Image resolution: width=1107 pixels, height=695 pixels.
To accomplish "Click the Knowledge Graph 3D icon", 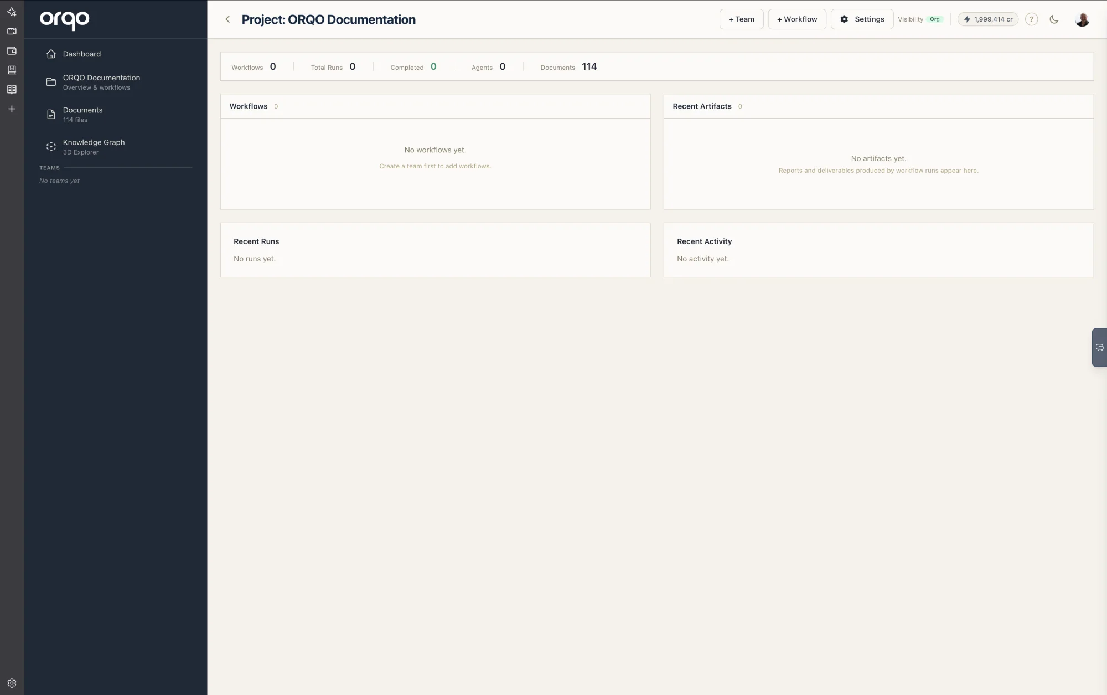I will pos(51,147).
